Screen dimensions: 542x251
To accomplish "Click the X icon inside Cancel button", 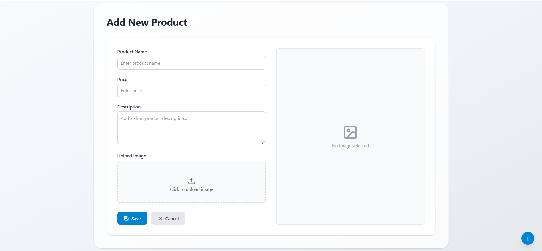I will point(160,218).
